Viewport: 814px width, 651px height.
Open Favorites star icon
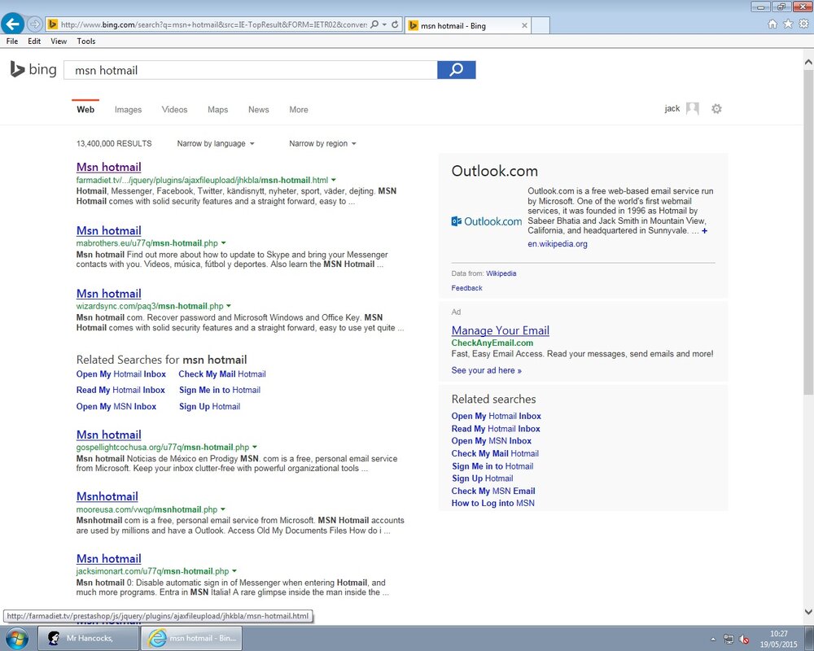tap(788, 24)
